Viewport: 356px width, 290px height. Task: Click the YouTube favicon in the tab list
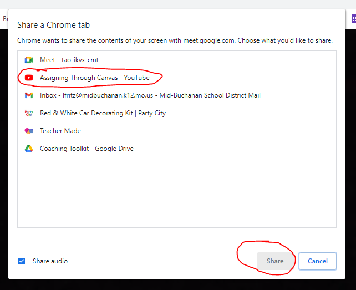click(x=29, y=78)
